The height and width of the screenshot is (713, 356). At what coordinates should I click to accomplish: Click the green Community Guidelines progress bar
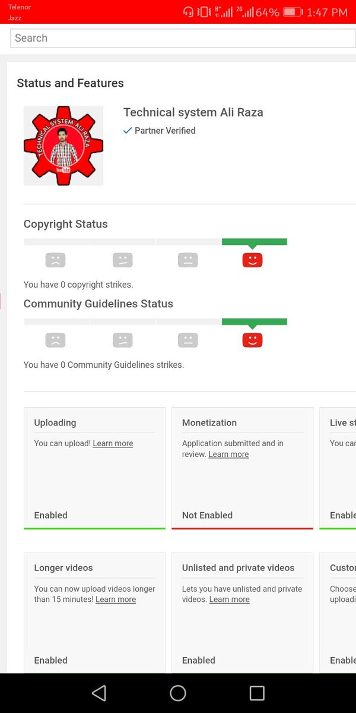pos(255,321)
